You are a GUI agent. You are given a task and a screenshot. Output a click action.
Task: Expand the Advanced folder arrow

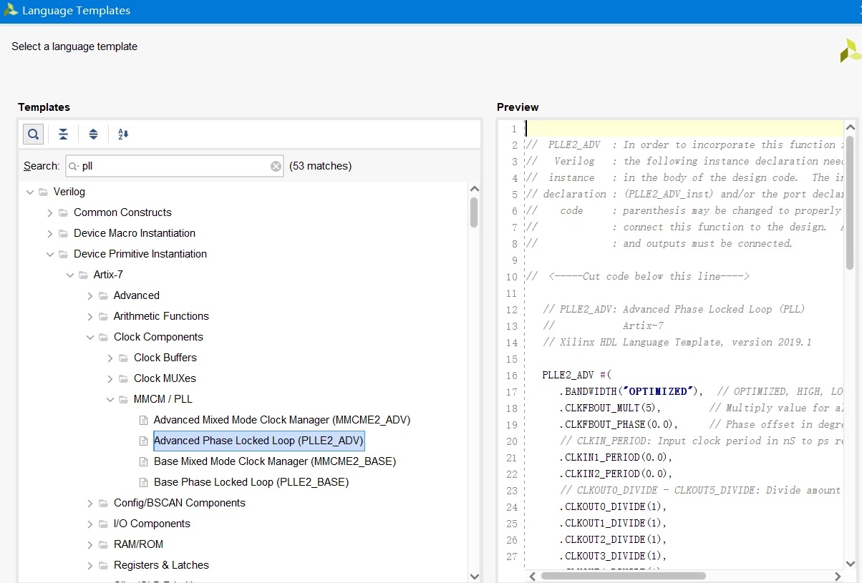(90, 295)
